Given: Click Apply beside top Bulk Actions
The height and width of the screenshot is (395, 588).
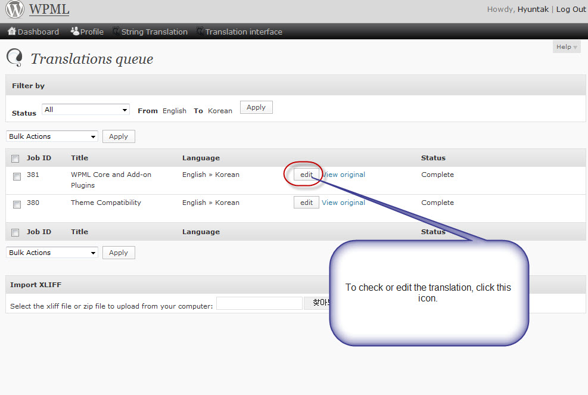Looking at the screenshot, I should 119,136.
